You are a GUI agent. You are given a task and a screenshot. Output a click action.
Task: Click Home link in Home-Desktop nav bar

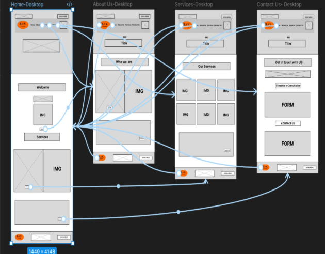tap(32, 25)
